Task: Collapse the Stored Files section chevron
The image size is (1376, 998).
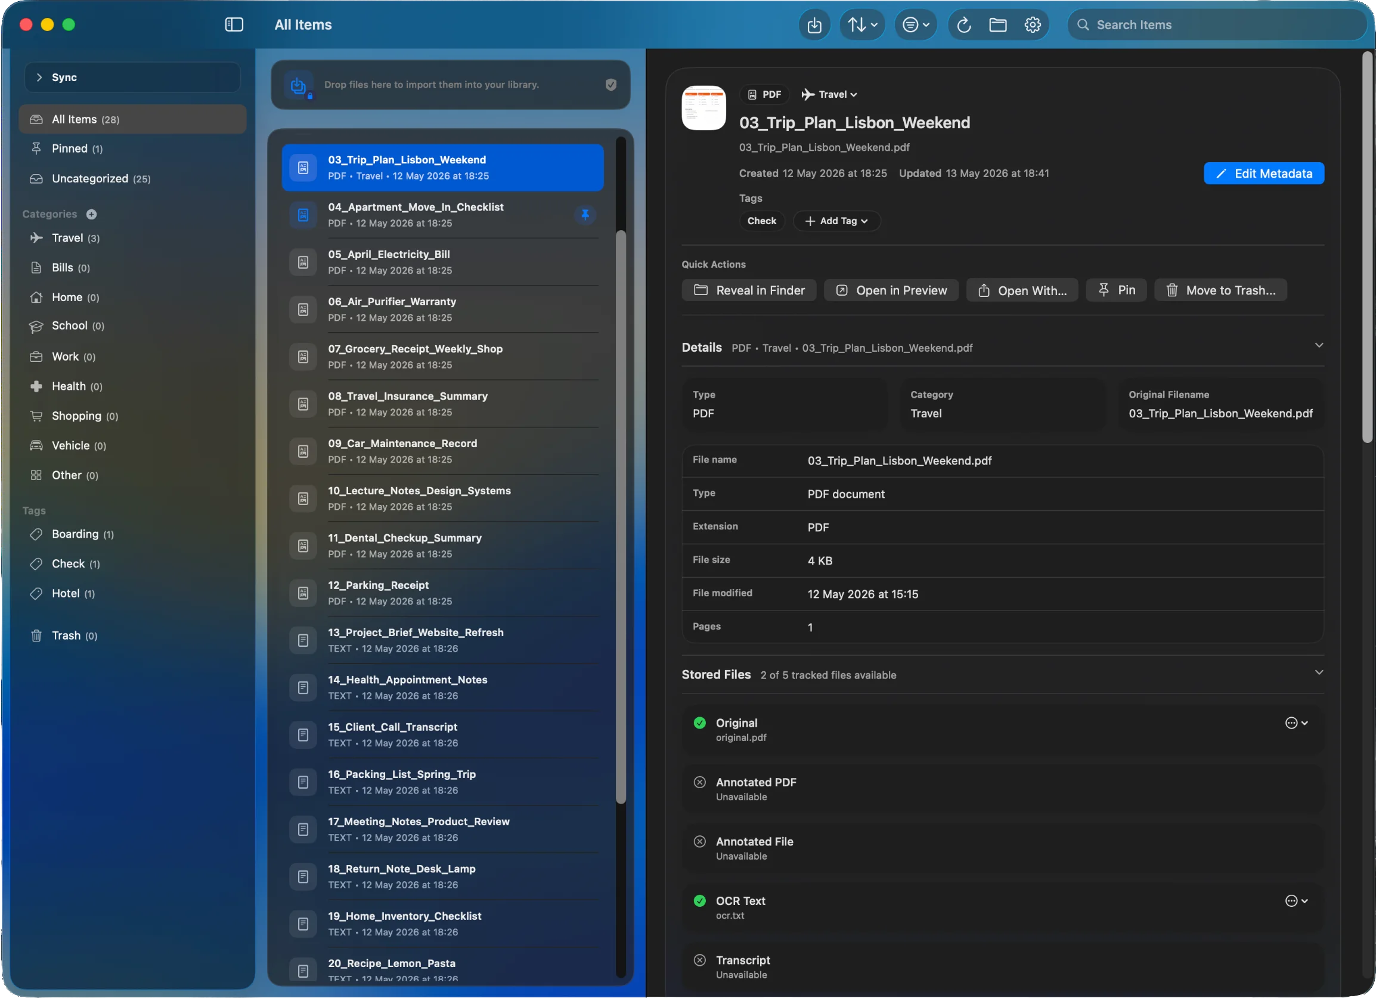Action: tap(1319, 672)
